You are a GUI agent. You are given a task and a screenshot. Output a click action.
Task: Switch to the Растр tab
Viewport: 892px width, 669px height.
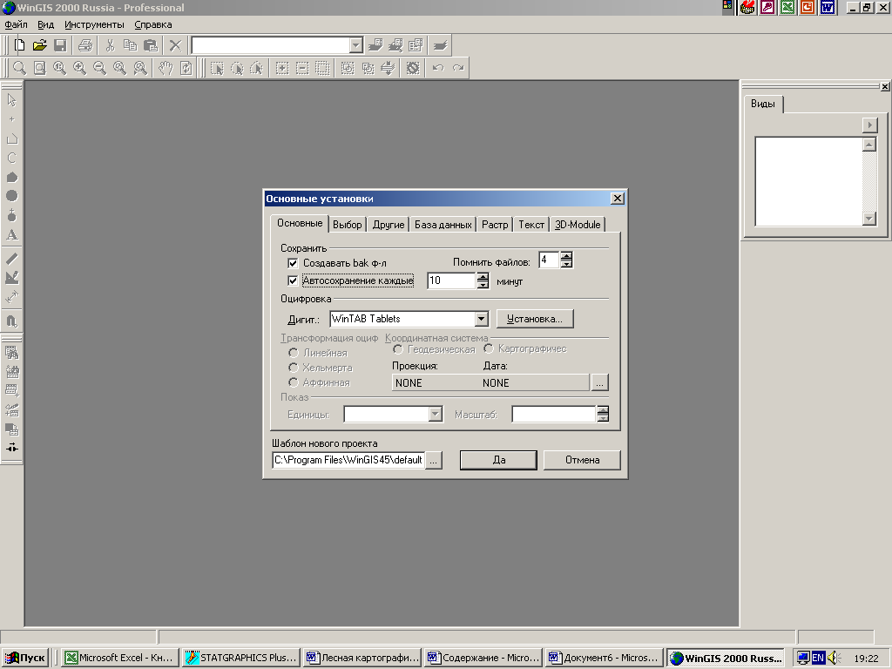[x=495, y=225]
